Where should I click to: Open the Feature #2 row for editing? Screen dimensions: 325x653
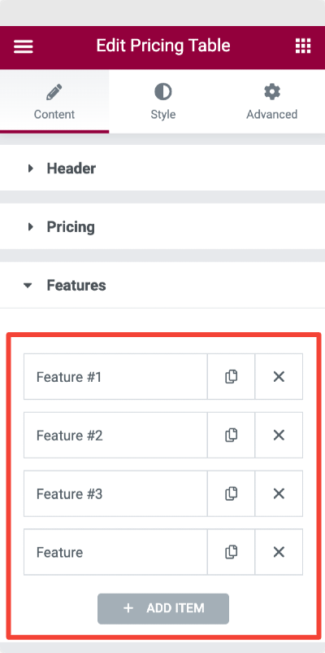pyautogui.click(x=115, y=435)
